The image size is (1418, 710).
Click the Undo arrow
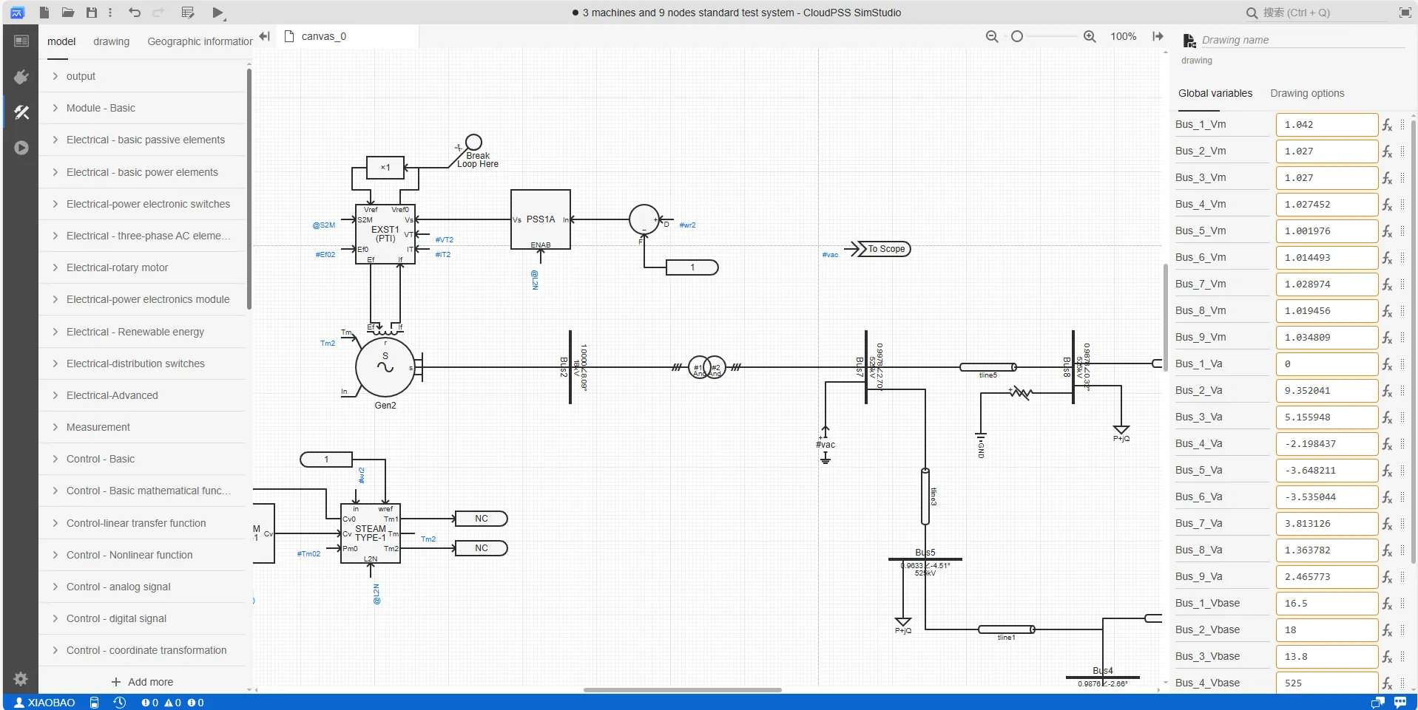pos(134,13)
